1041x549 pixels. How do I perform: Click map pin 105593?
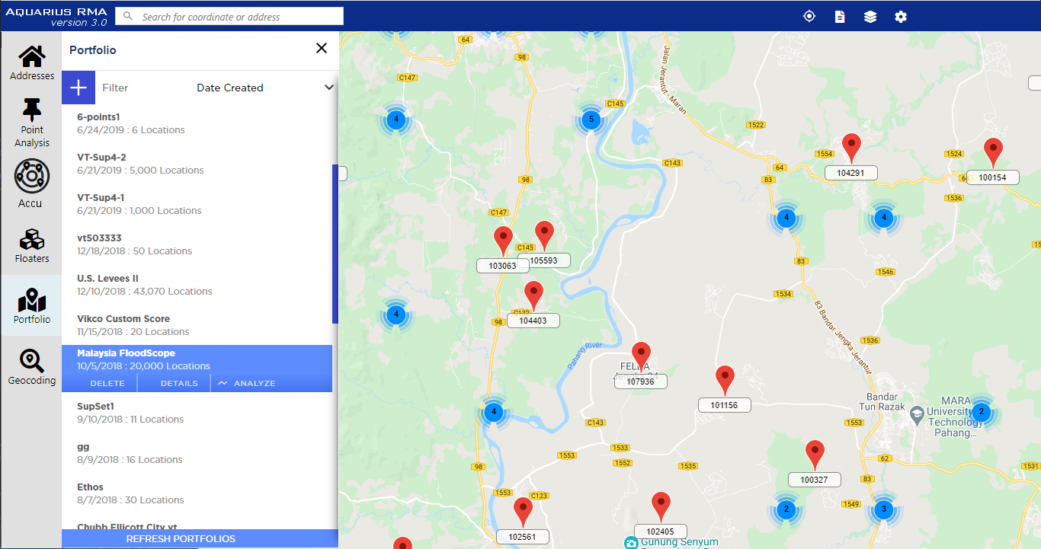coord(544,235)
